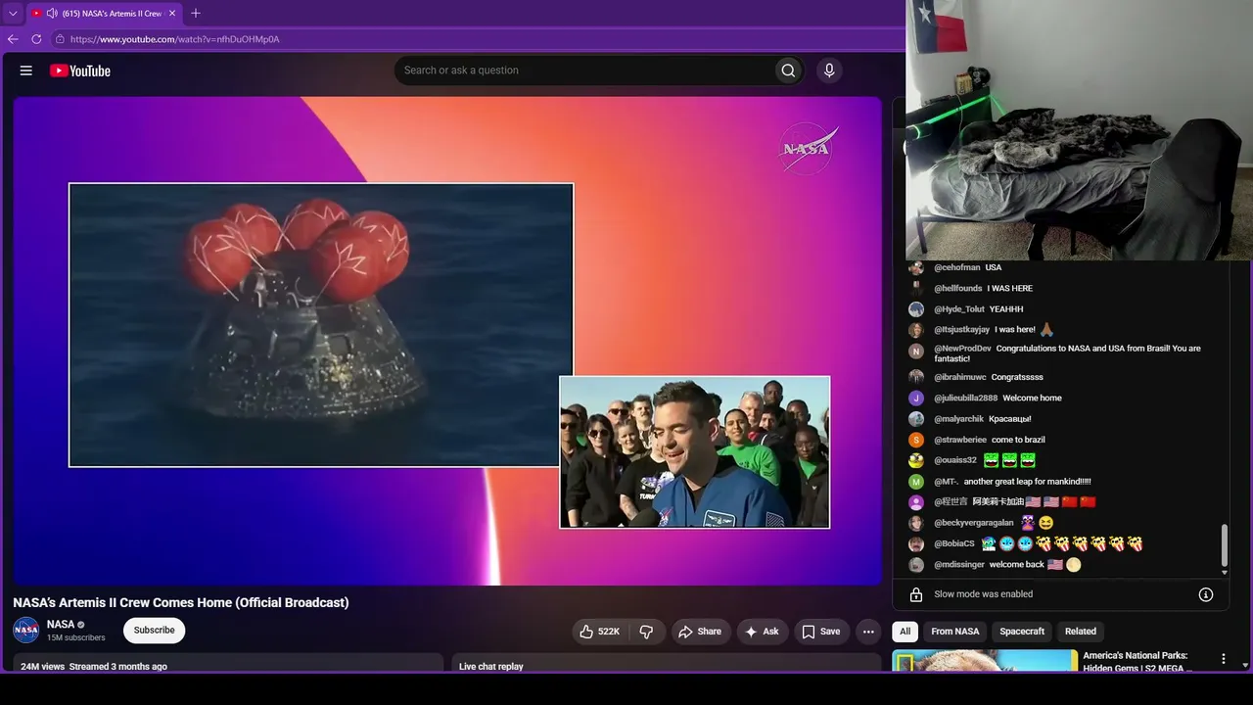Screen dimensions: 1253x705
Task: Like the video with 522K likes
Action: point(599,632)
